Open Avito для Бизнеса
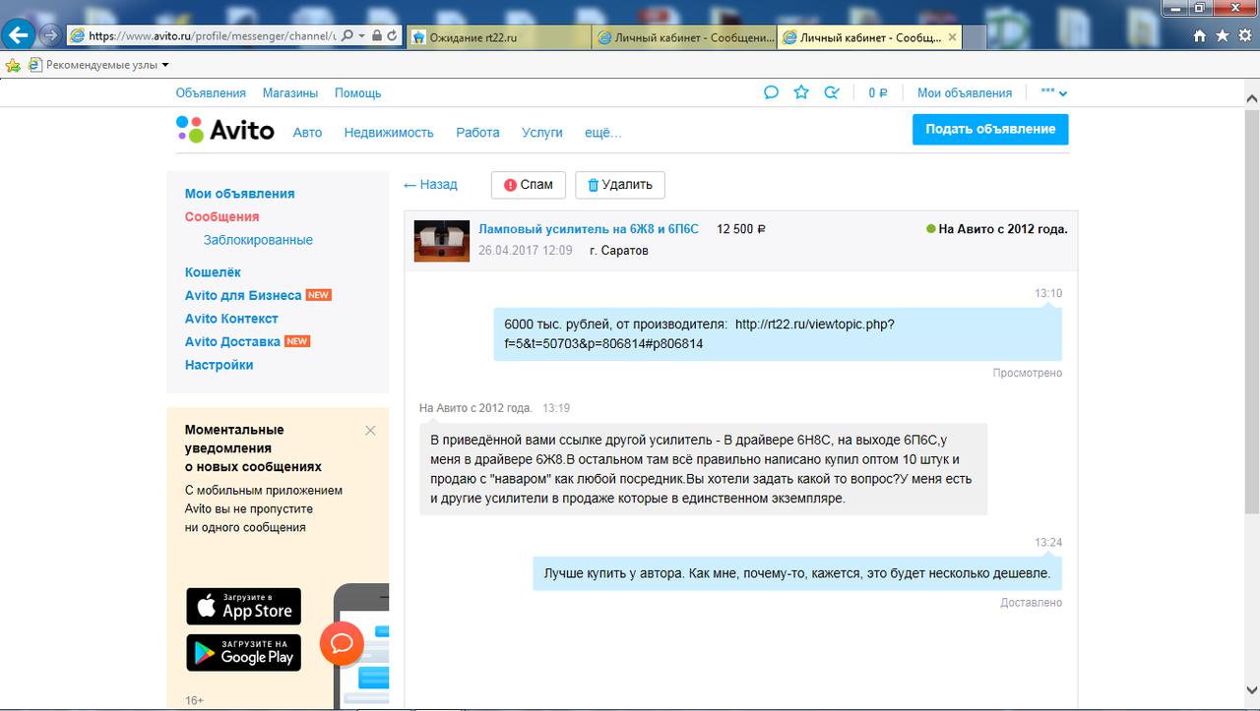Image resolution: width=1260 pixels, height=711 pixels. 243,295
